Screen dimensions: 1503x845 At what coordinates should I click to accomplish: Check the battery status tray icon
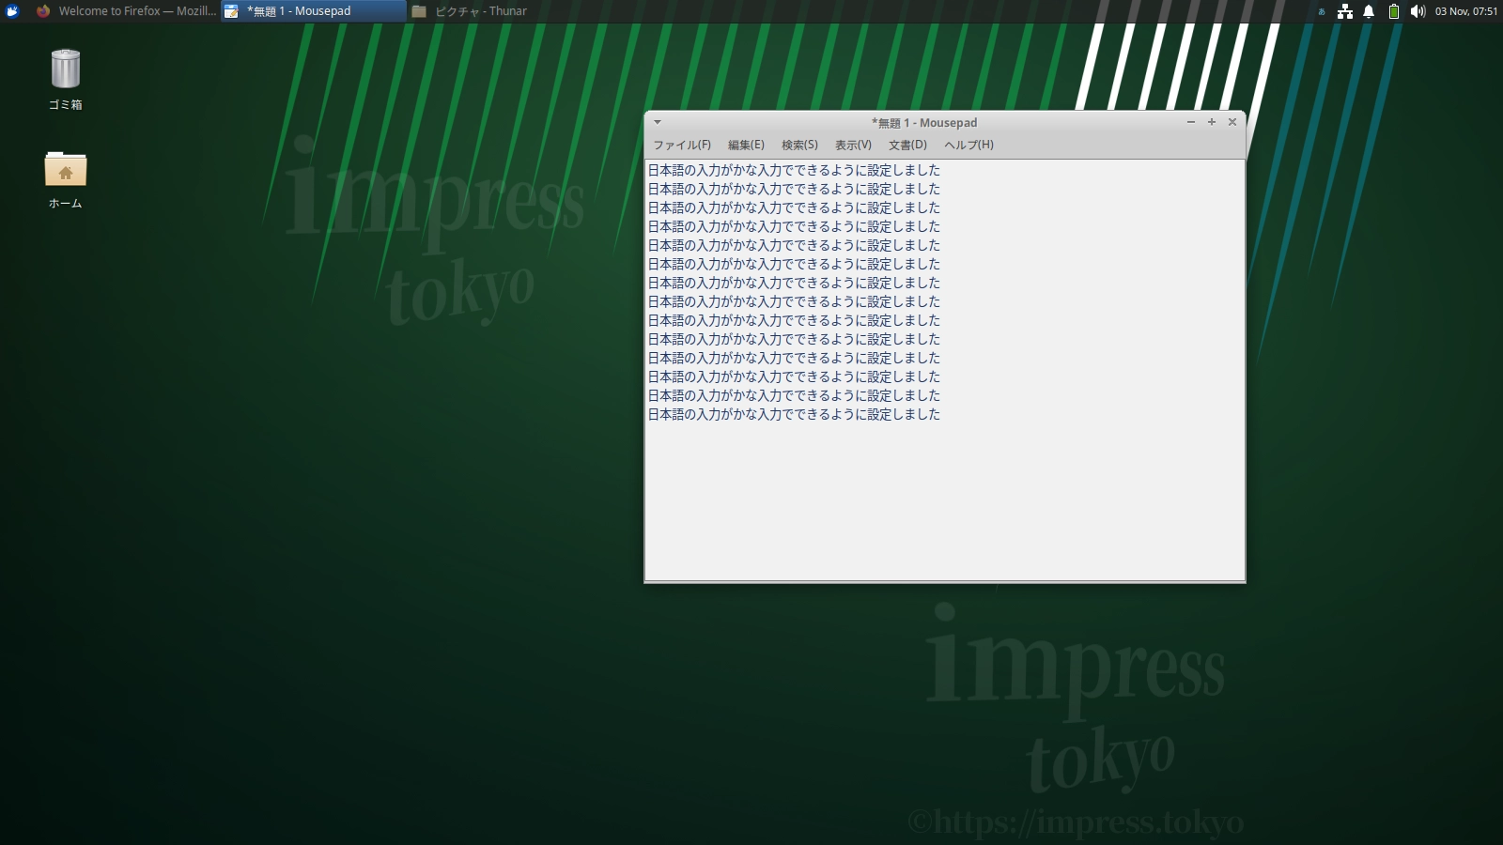[1394, 11]
